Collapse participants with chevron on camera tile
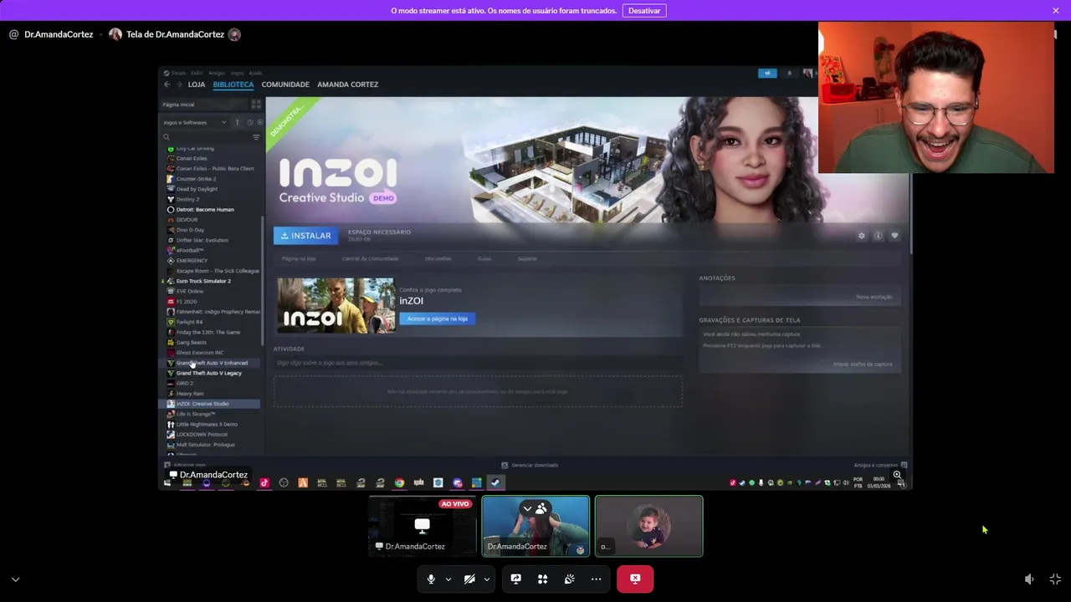 click(527, 508)
